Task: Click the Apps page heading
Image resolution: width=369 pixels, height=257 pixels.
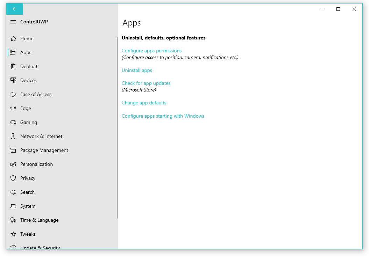Action: (132, 23)
